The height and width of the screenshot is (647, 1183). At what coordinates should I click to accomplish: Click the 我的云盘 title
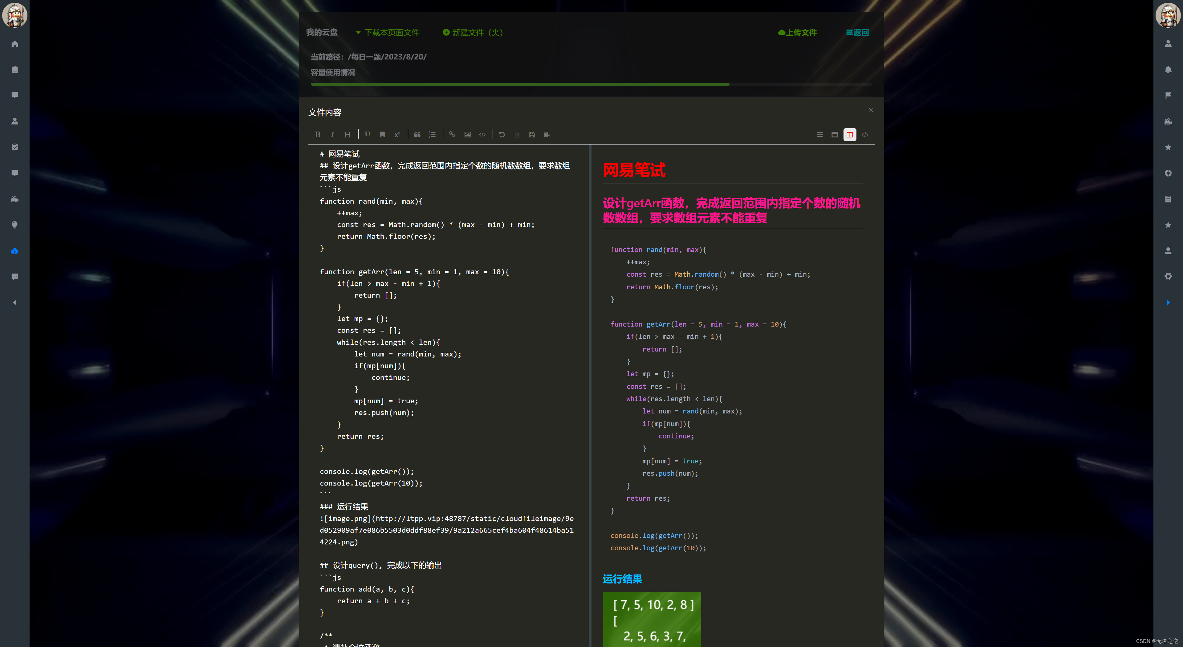tap(322, 32)
